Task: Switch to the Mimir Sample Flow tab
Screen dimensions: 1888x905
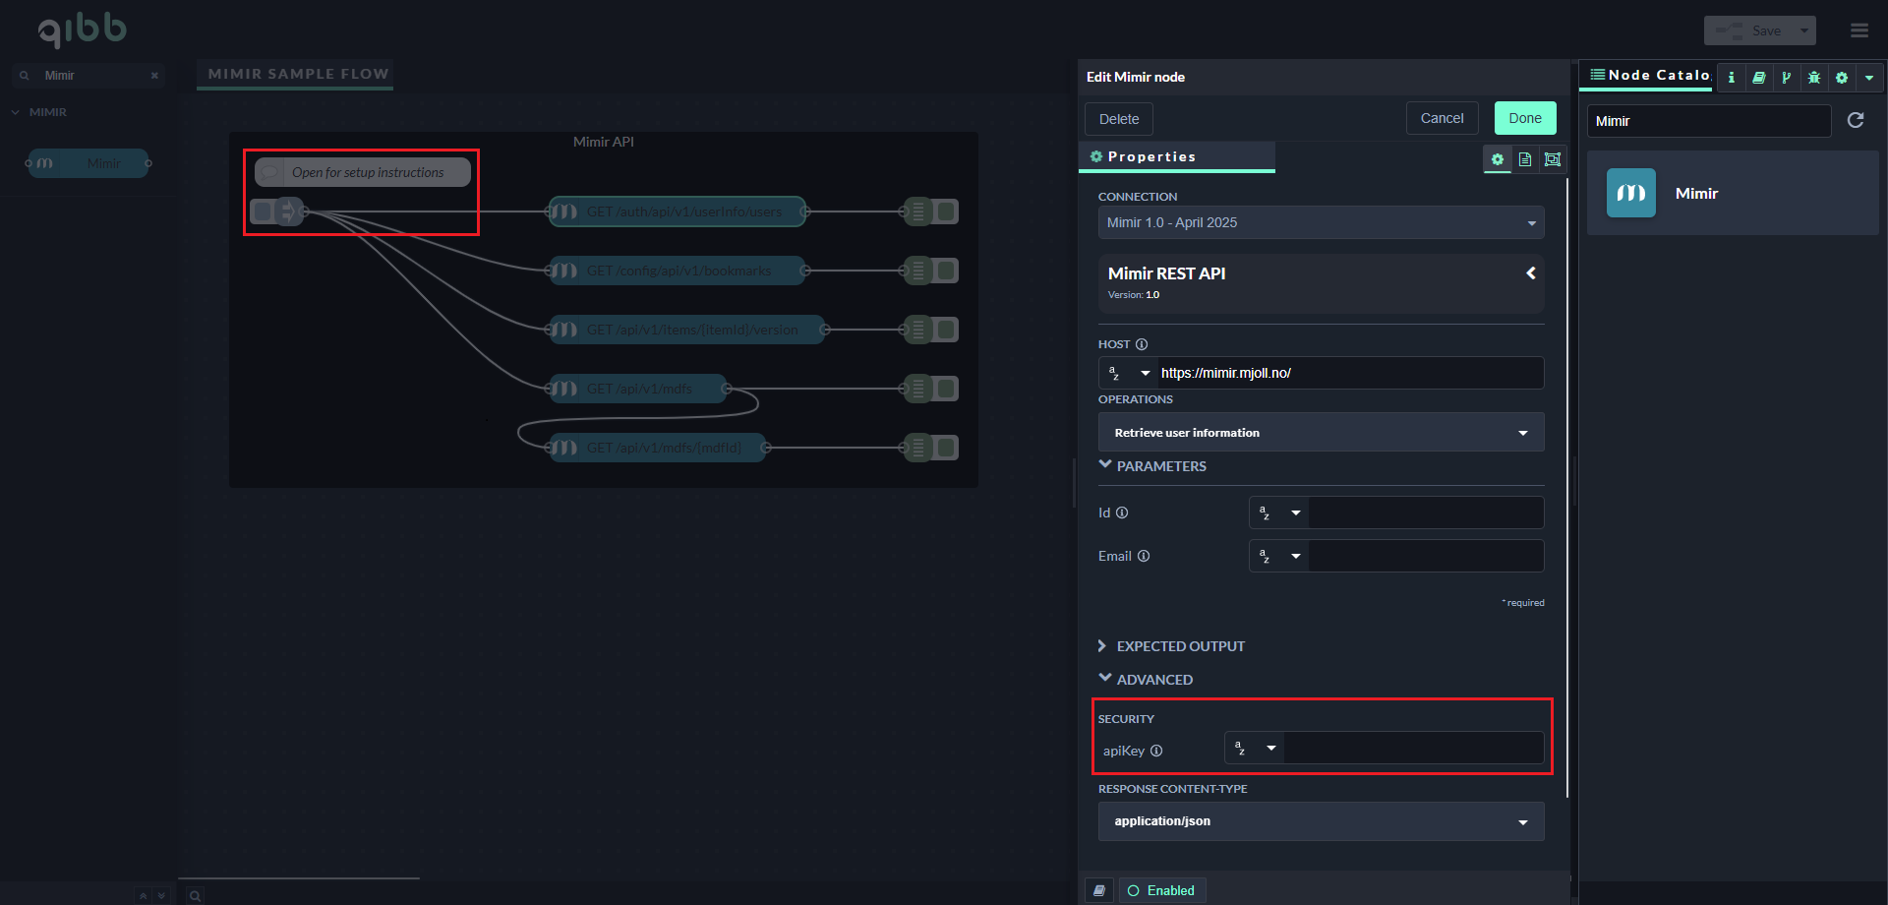Action: 297,74
